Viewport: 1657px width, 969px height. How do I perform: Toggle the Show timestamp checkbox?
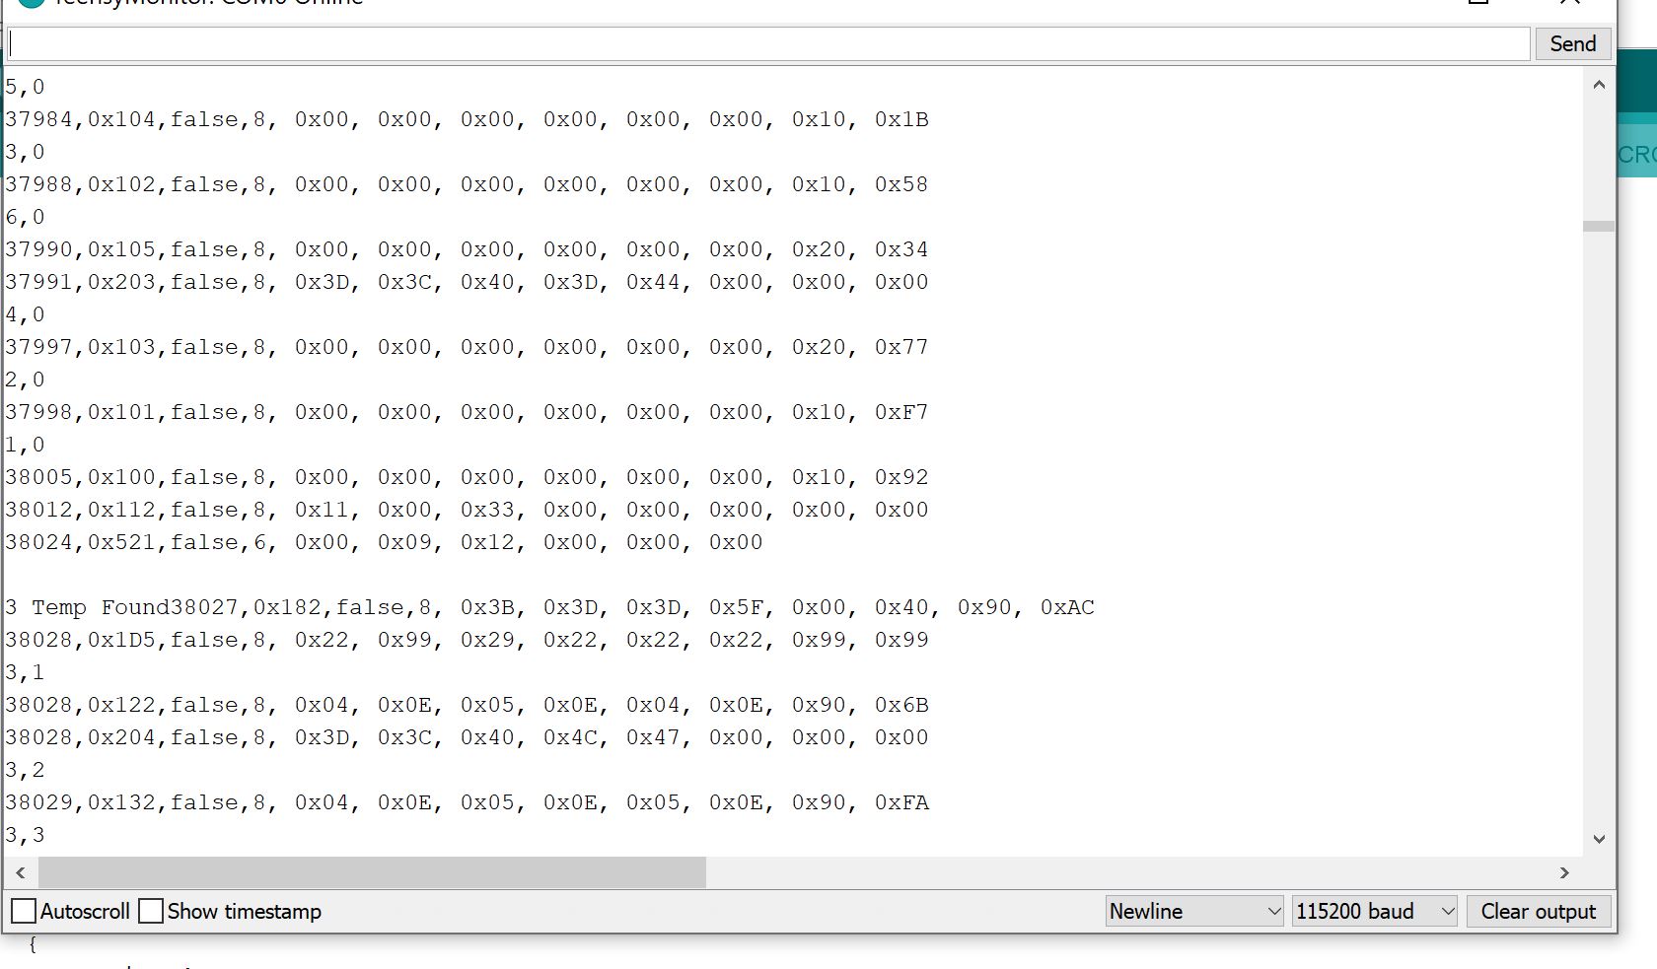click(151, 911)
